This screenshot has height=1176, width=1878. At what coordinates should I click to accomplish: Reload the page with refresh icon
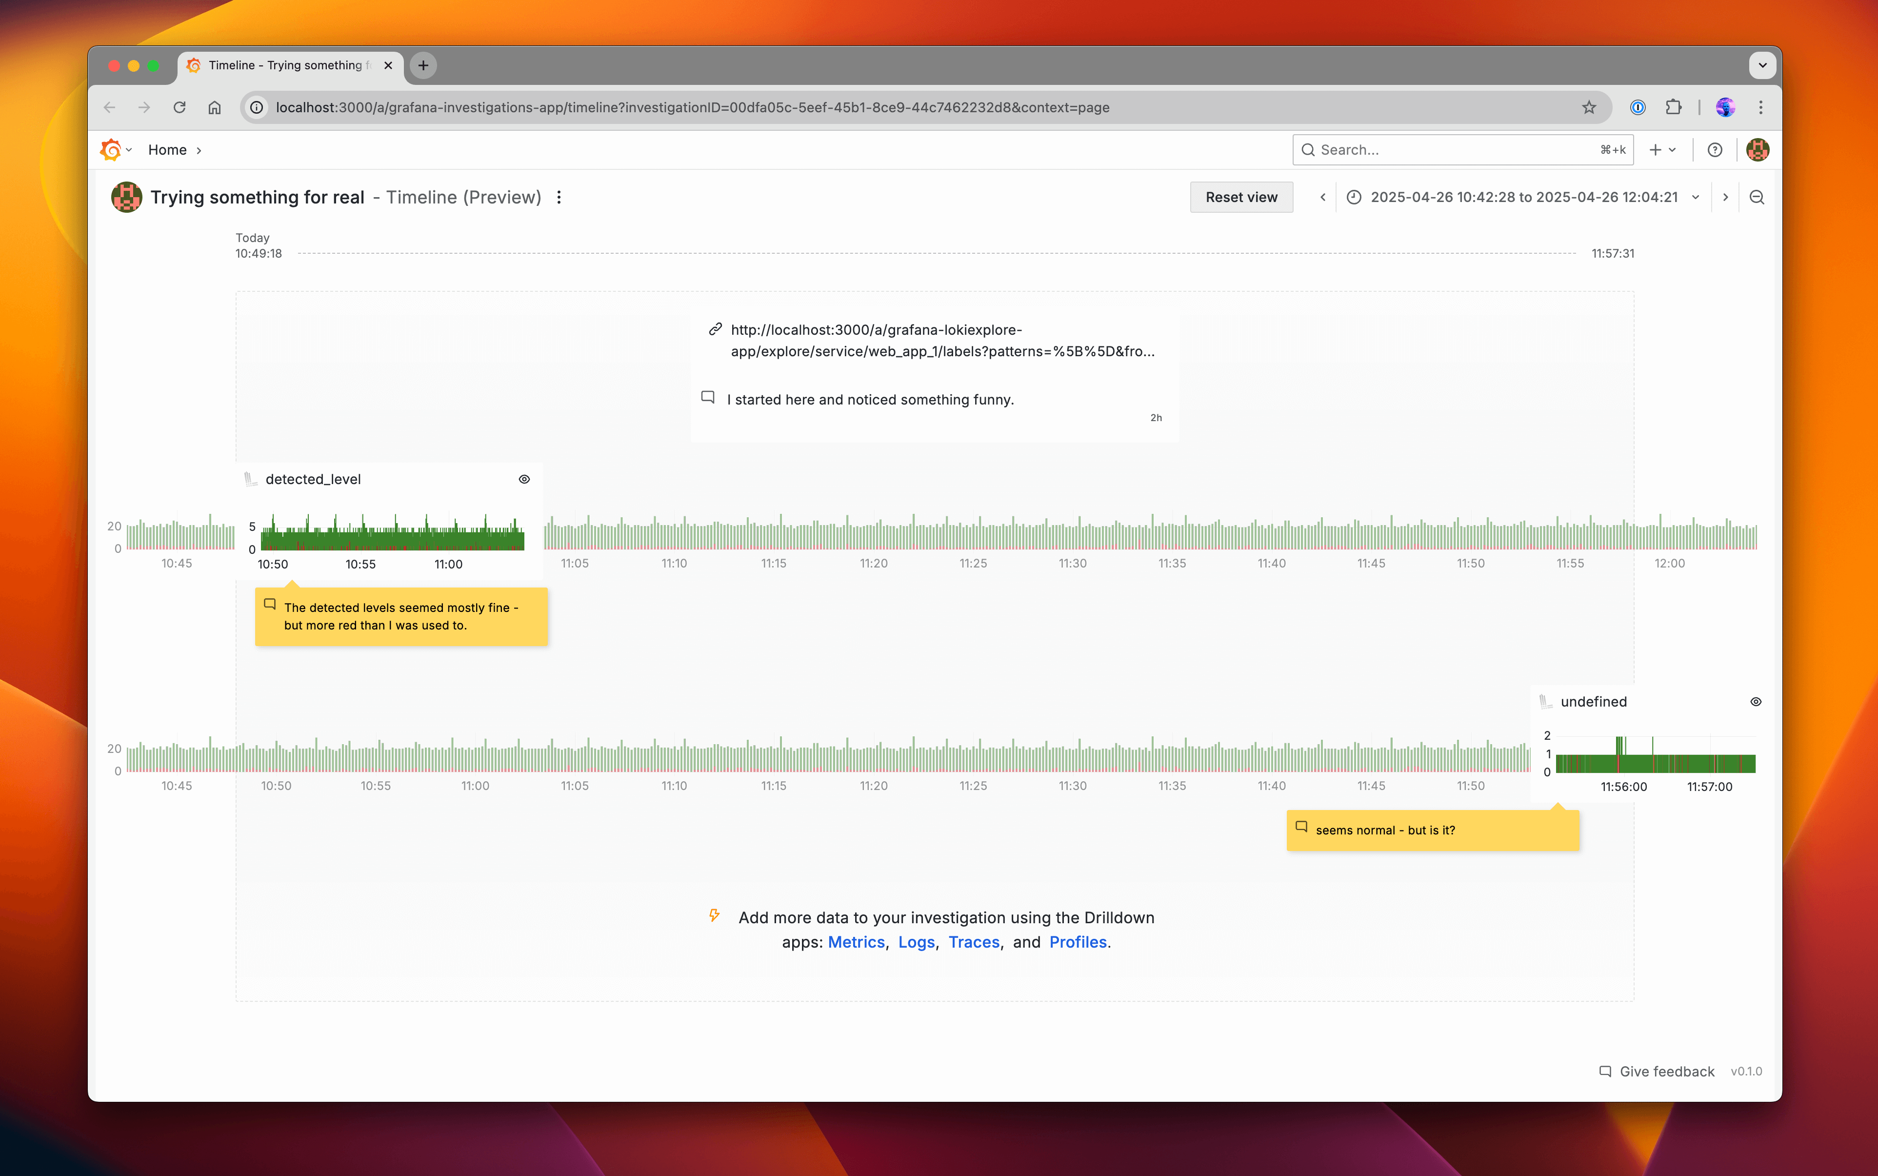click(180, 107)
